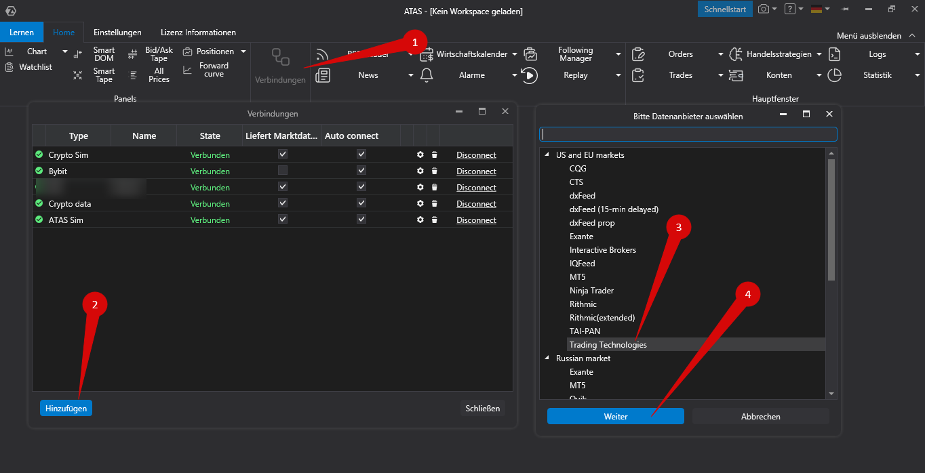Expand the Chart dropdown arrow
Image resolution: width=925 pixels, height=473 pixels.
65,52
